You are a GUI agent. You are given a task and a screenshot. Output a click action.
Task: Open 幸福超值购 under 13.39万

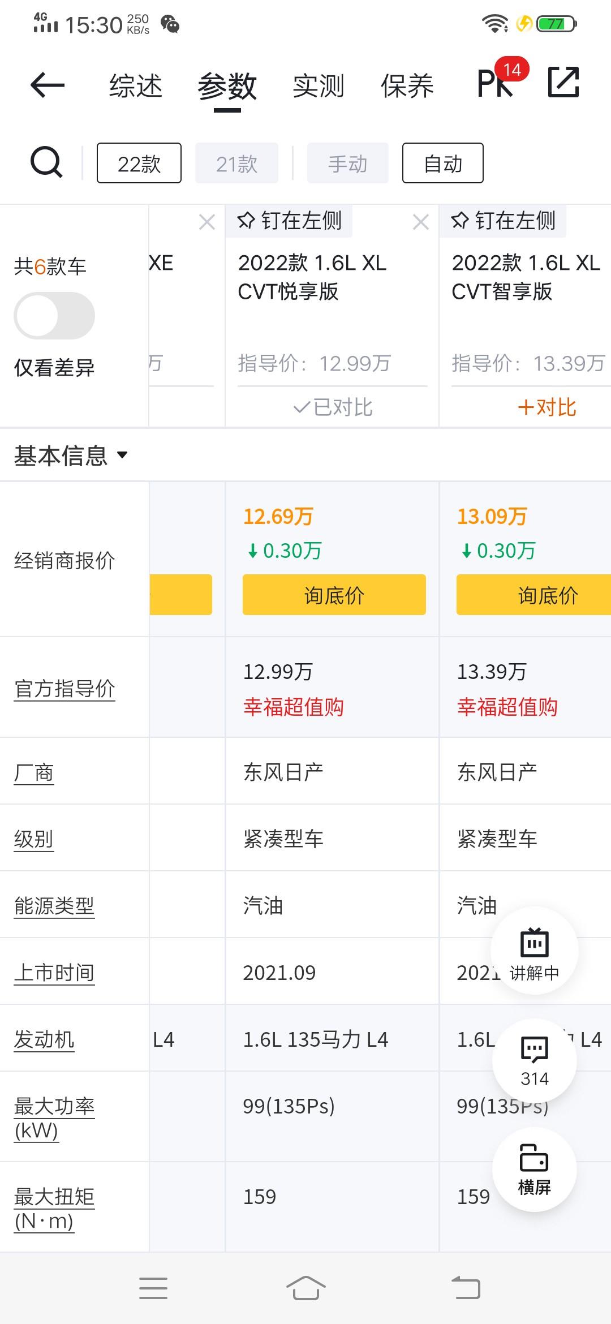(507, 707)
